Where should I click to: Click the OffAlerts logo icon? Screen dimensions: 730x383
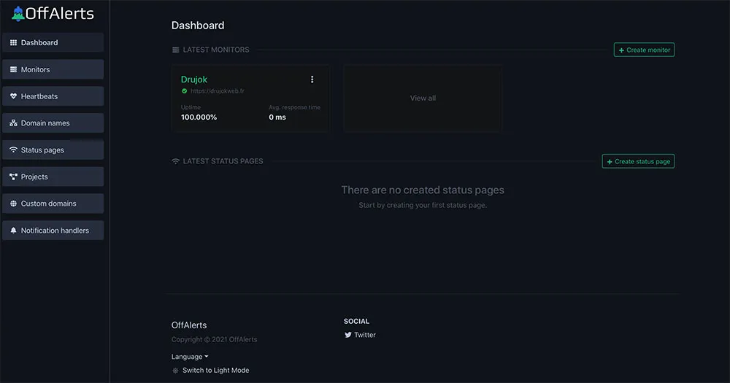[x=18, y=14]
